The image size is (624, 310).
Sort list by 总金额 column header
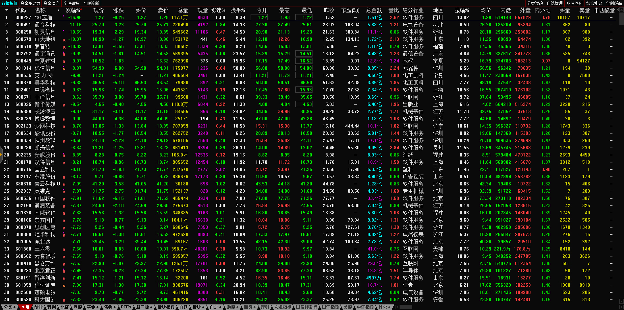pos(374,10)
